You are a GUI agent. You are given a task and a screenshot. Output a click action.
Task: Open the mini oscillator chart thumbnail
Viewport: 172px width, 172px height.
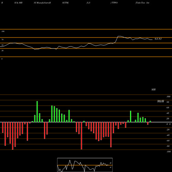[x=85, y=165]
